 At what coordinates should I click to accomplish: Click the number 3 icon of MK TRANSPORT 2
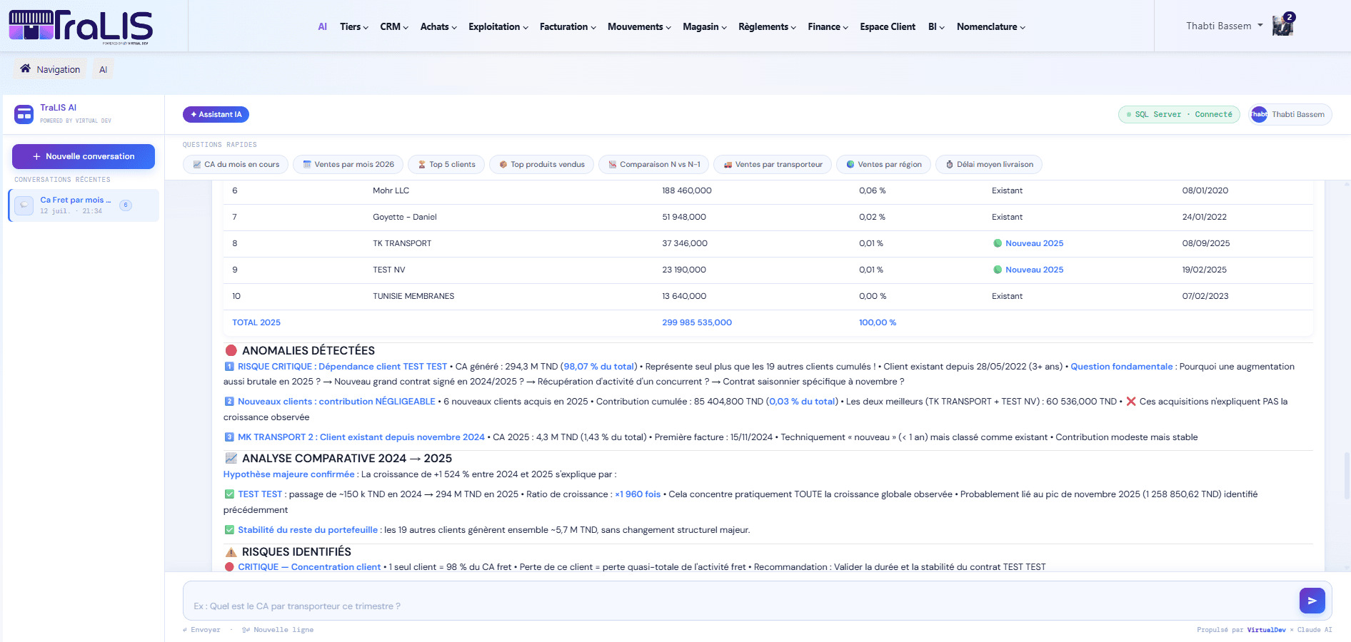tap(229, 437)
